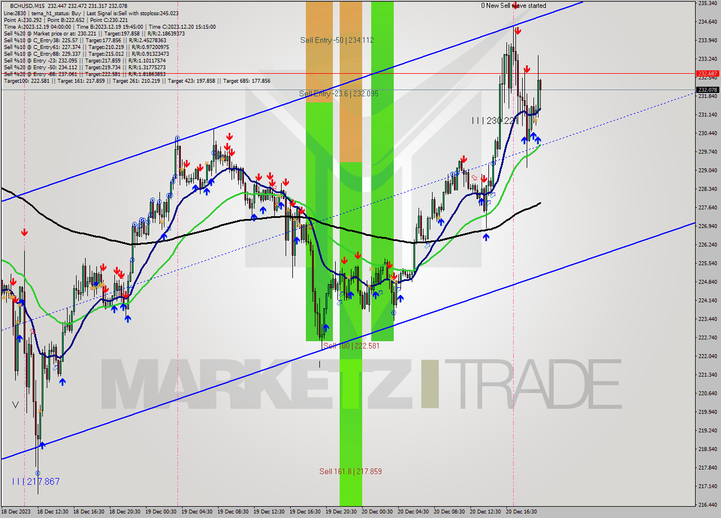The width and height of the screenshot is (721, 518).
Task: Click the 222.040 price axis value
Action: [707, 356]
